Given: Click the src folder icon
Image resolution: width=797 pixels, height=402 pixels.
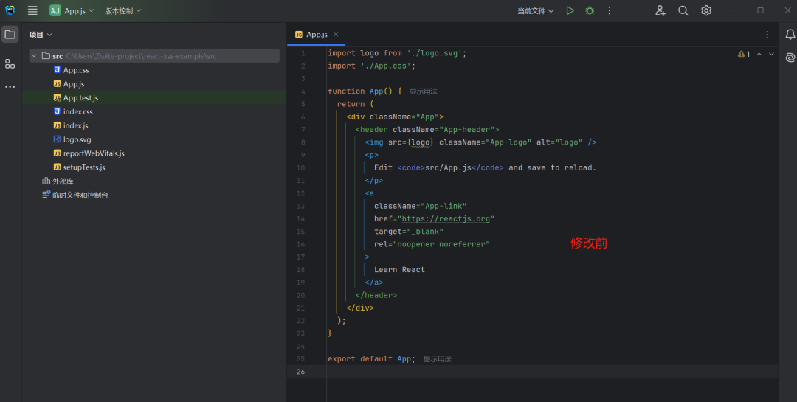Looking at the screenshot, I should pyautogui.click(x=46, y=56).
